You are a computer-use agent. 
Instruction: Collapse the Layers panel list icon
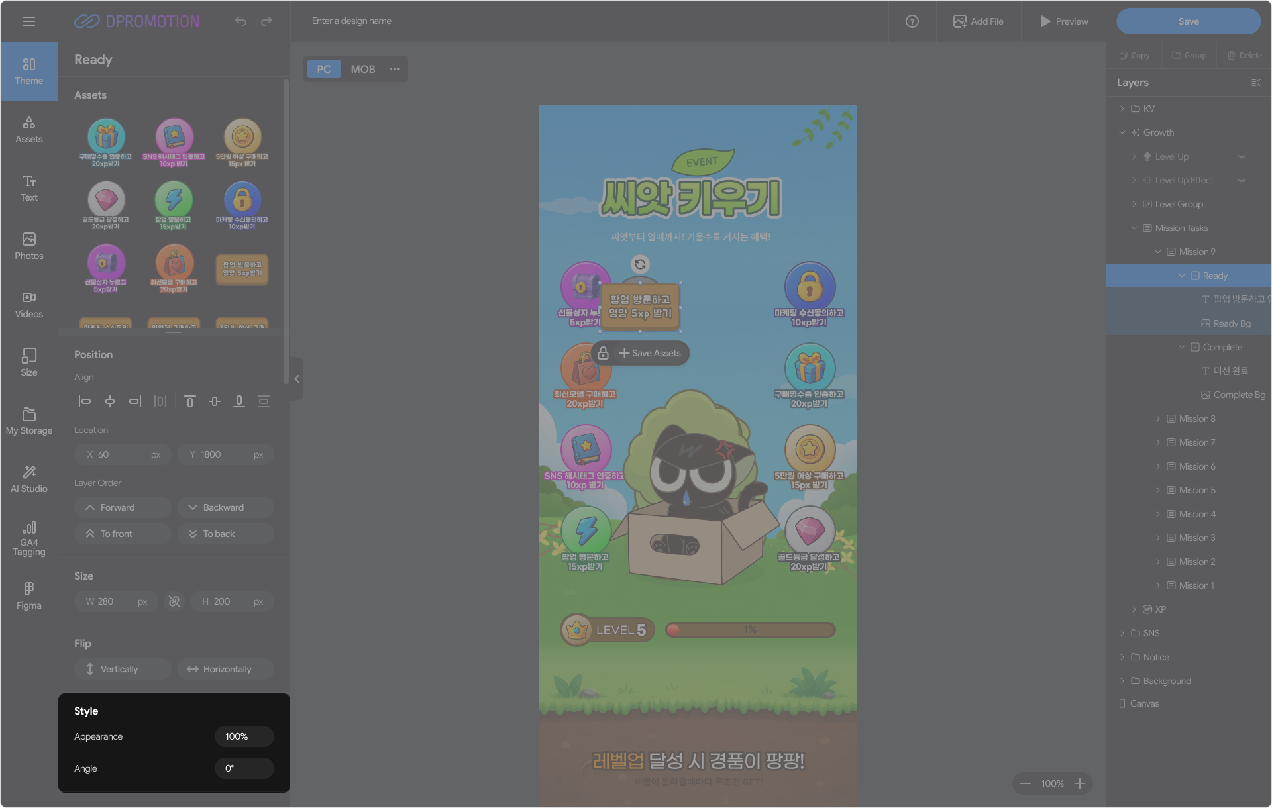1255,83
